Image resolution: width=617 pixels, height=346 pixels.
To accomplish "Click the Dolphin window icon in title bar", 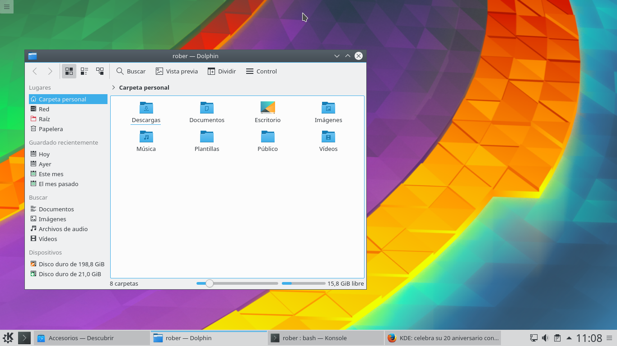I will click(33, 56).
